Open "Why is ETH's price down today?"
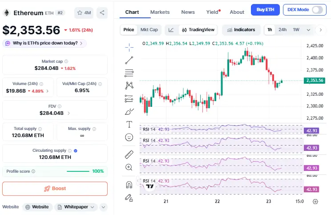The height and width of the screenshot is (215, 331). [x=44, y=43]
